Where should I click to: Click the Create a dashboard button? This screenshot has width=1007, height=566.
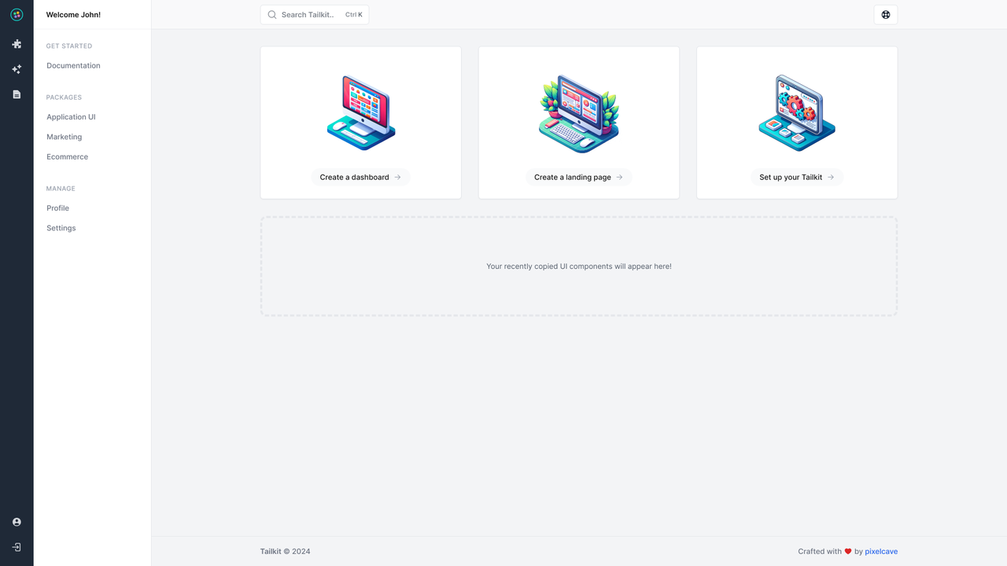tap(361, 178)
